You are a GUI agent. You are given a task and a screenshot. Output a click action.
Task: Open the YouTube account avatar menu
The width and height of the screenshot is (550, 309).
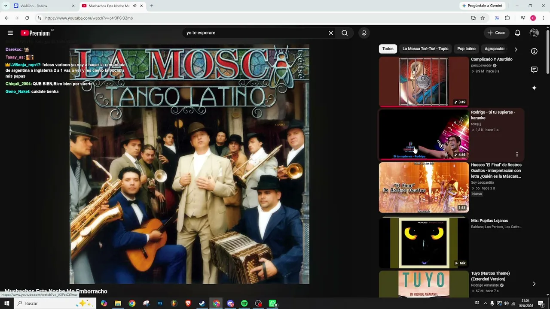tap(534, 33)
